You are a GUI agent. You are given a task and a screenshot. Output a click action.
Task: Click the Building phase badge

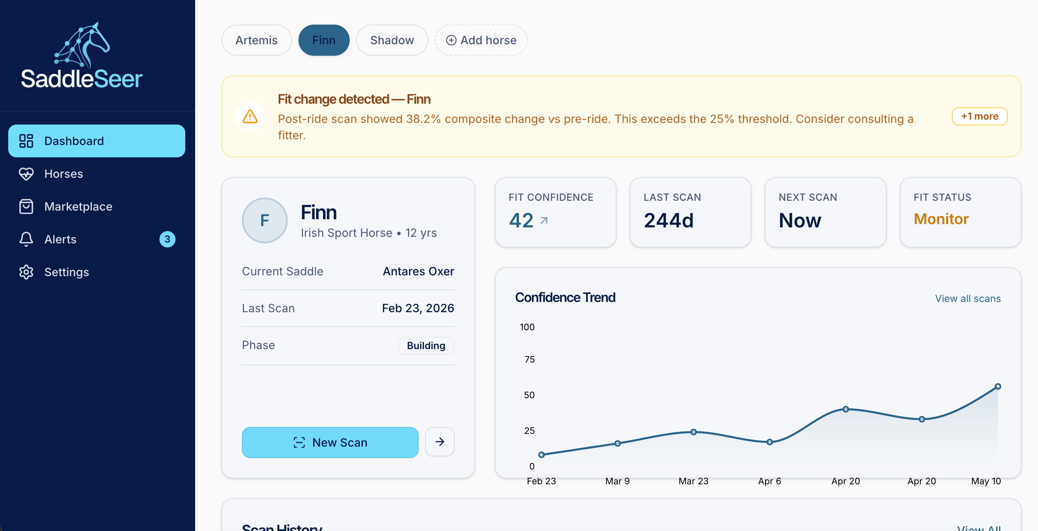click(426, 346)
